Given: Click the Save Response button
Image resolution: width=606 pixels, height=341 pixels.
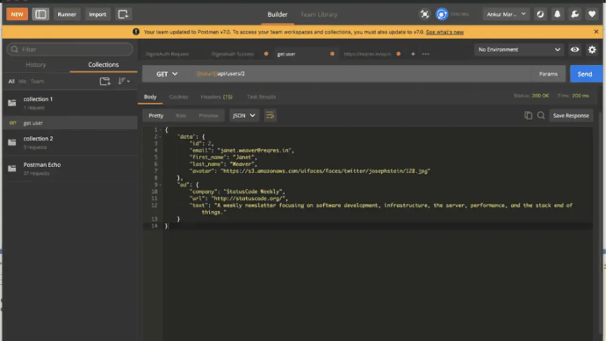Looking at the screenshot, I should (x=571, y=116).
